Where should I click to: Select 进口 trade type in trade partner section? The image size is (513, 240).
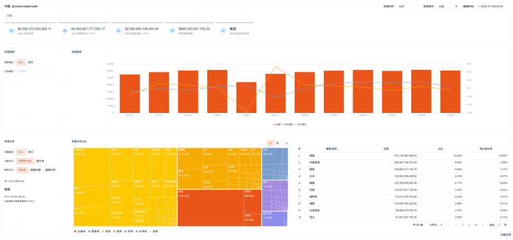click(30, 152)
